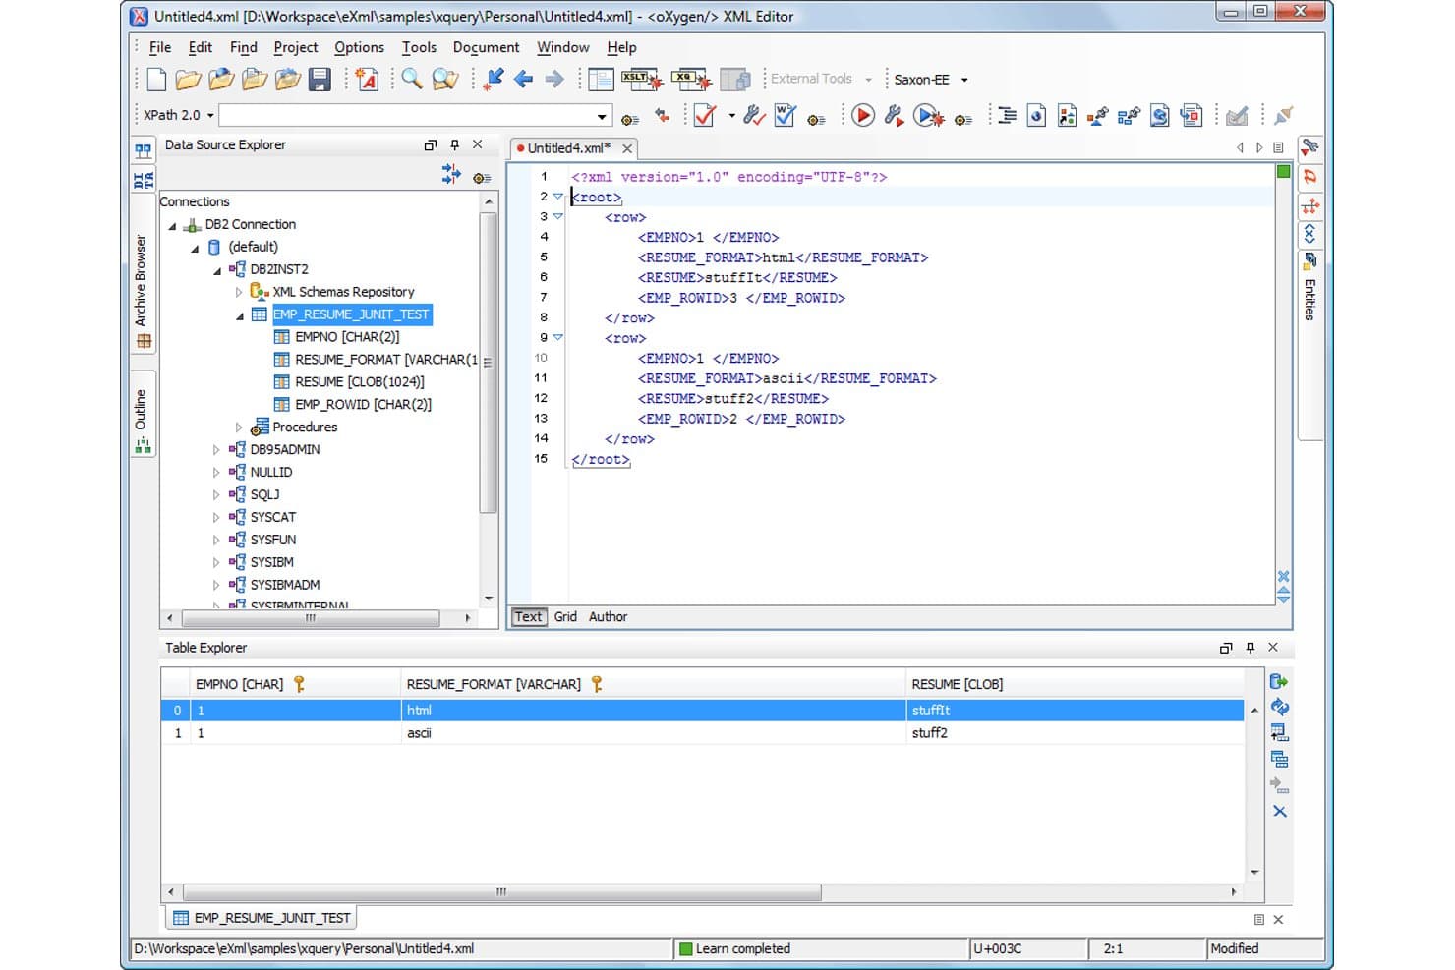1455x970 pixels.
Task: Format and indent the document icon
Action: coord(1007,116)
